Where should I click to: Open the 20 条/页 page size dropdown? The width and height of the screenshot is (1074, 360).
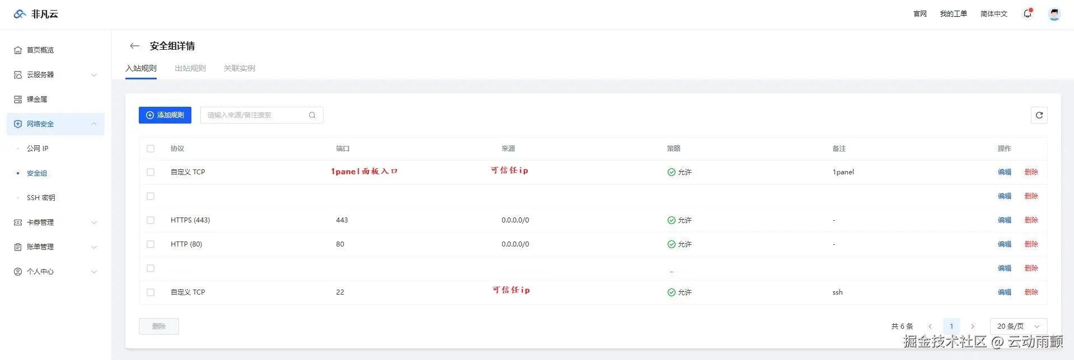(1019, 326)
